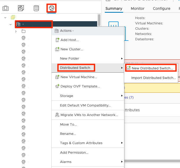The height and width of the screenshot is (168, 180).
Task: Switch to the Storage inventory icon
Action: [36, 8]
